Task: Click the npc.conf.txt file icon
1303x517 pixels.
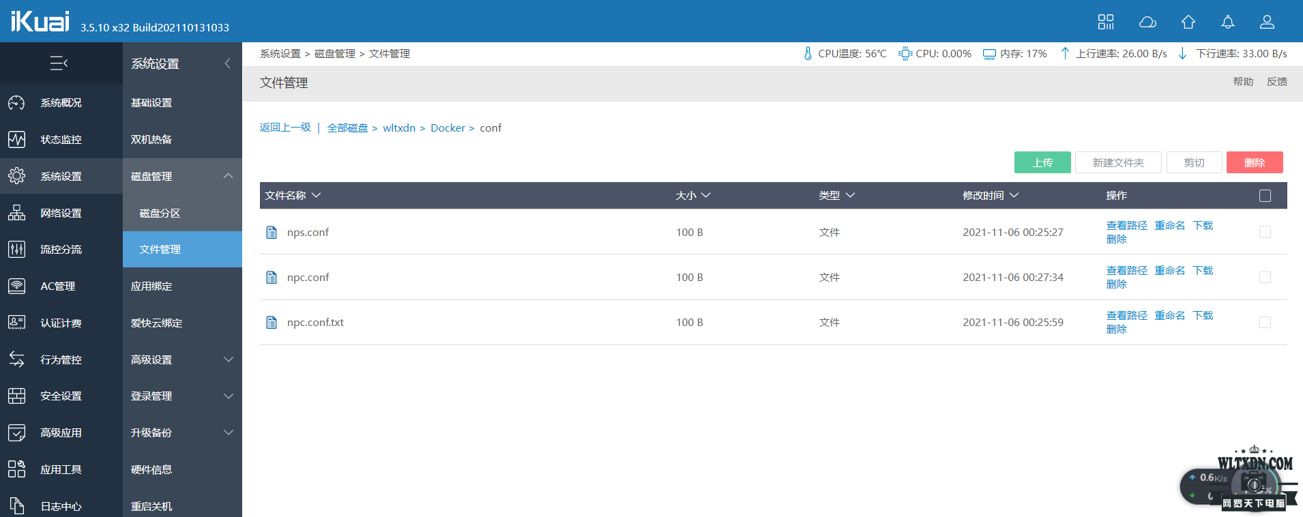Action: point(272,323)
